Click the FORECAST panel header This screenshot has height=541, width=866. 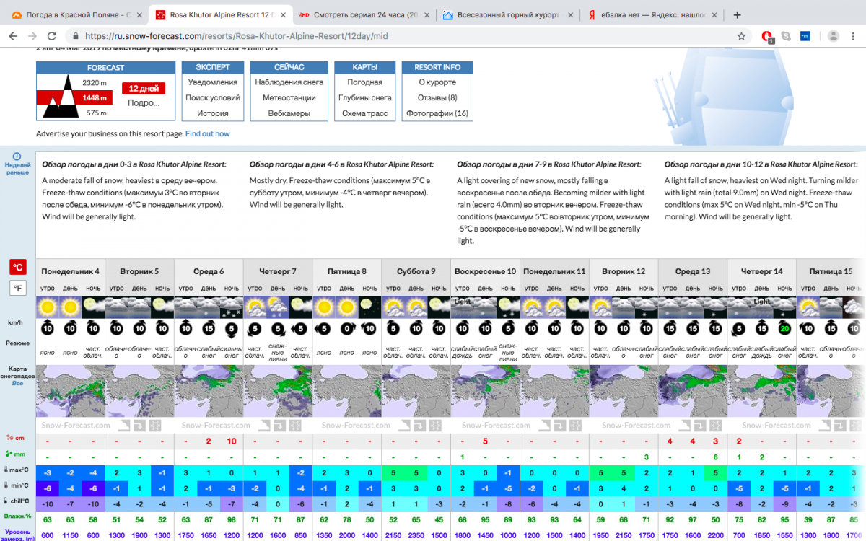click(106, 67)
